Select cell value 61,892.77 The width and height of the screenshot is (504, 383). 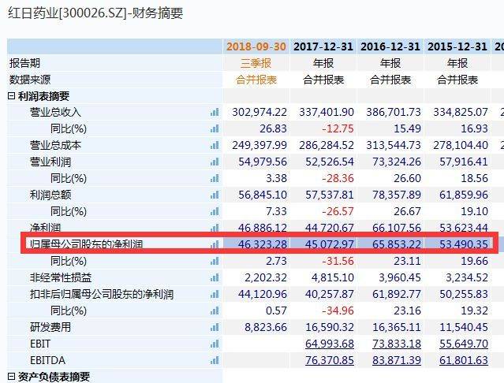pyautogui.click(x=397, y=295)
